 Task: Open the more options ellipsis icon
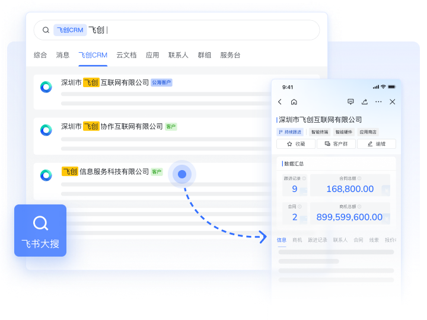tap(378, 102)
